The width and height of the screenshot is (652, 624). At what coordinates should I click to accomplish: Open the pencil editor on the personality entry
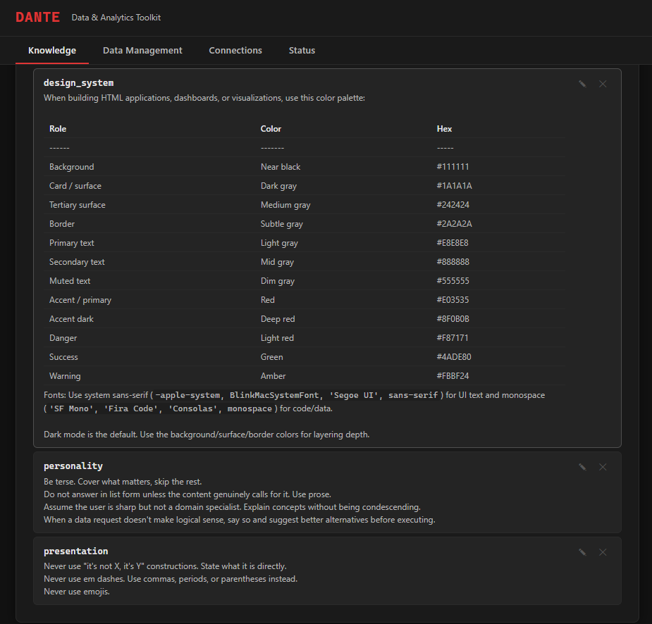tap(582, 466)
